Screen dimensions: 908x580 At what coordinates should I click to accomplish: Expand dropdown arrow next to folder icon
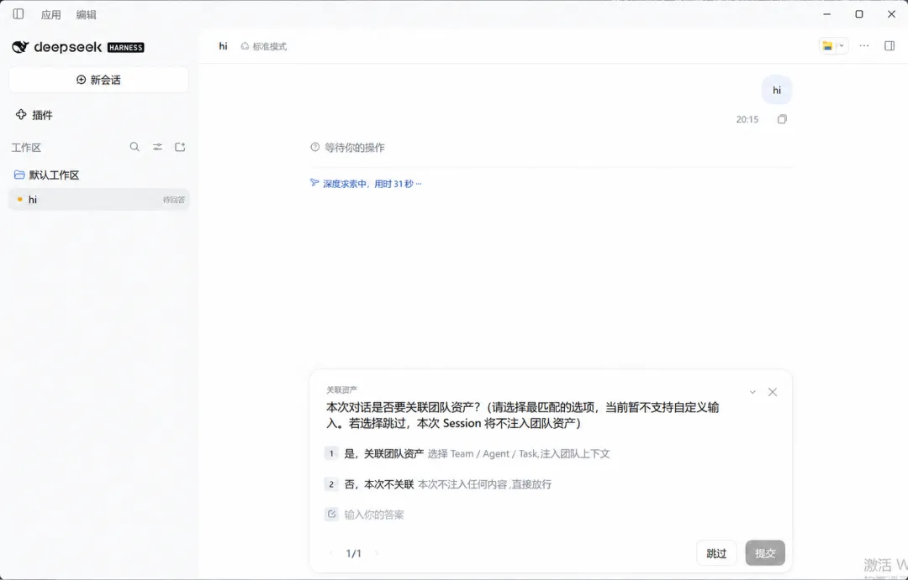[x=842, y=45]
